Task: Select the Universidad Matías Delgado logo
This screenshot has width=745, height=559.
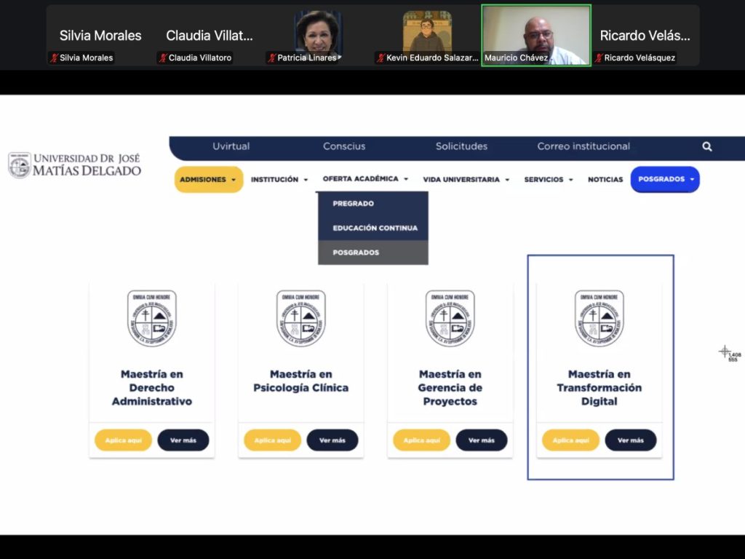Action: click(73, 164)
